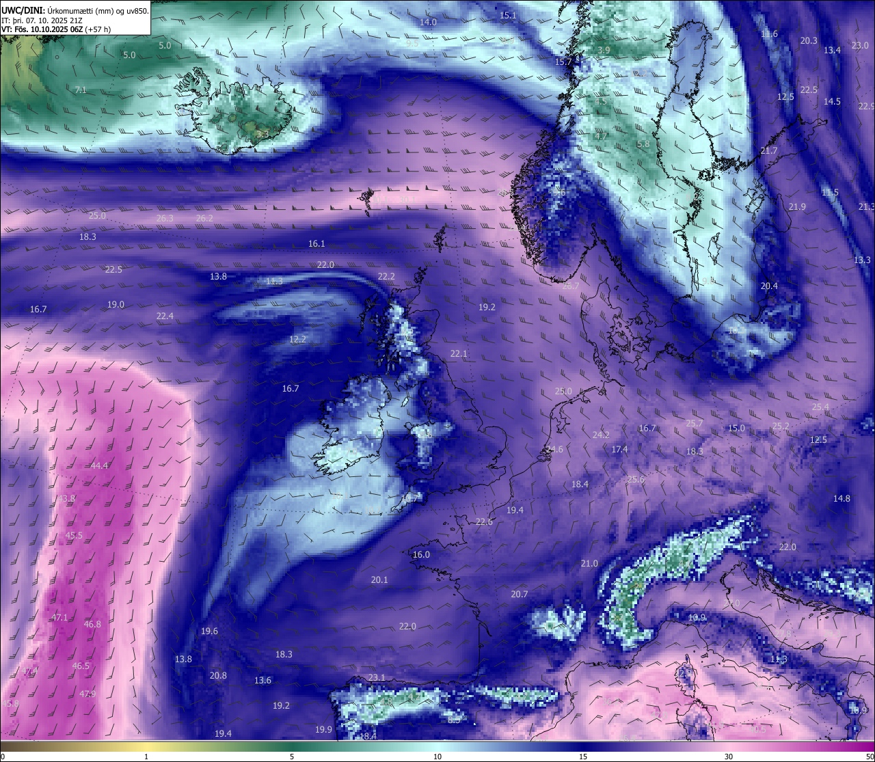Select the 16.1 value label
This screenshot has height=762, width=875.
tap(317, 243)
